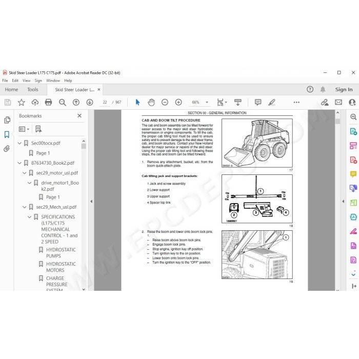The width and height of the screenshot is (359, 359).
Task: Switch to Tools tab
Action: (33, 90)
